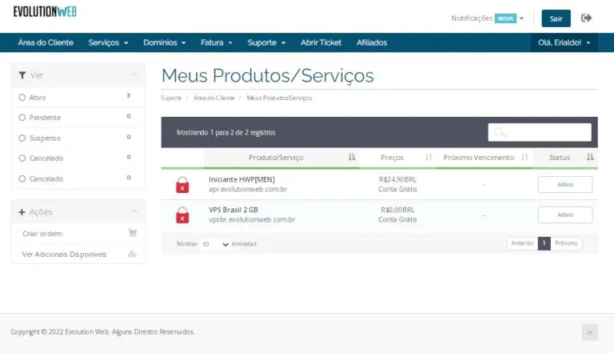Screen dimensions: 614x353
Task: Open the Mostrar entries count dropdown
Action: pos(214,244)
